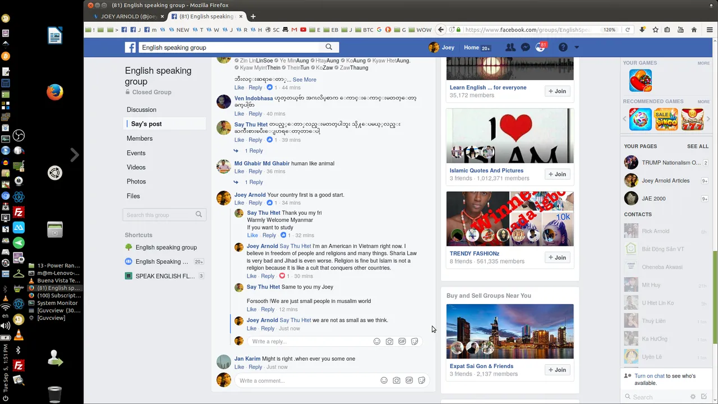Click Firefox downloads arrow icon
This screenshot has height=404, width=718.
click(642, 30)
